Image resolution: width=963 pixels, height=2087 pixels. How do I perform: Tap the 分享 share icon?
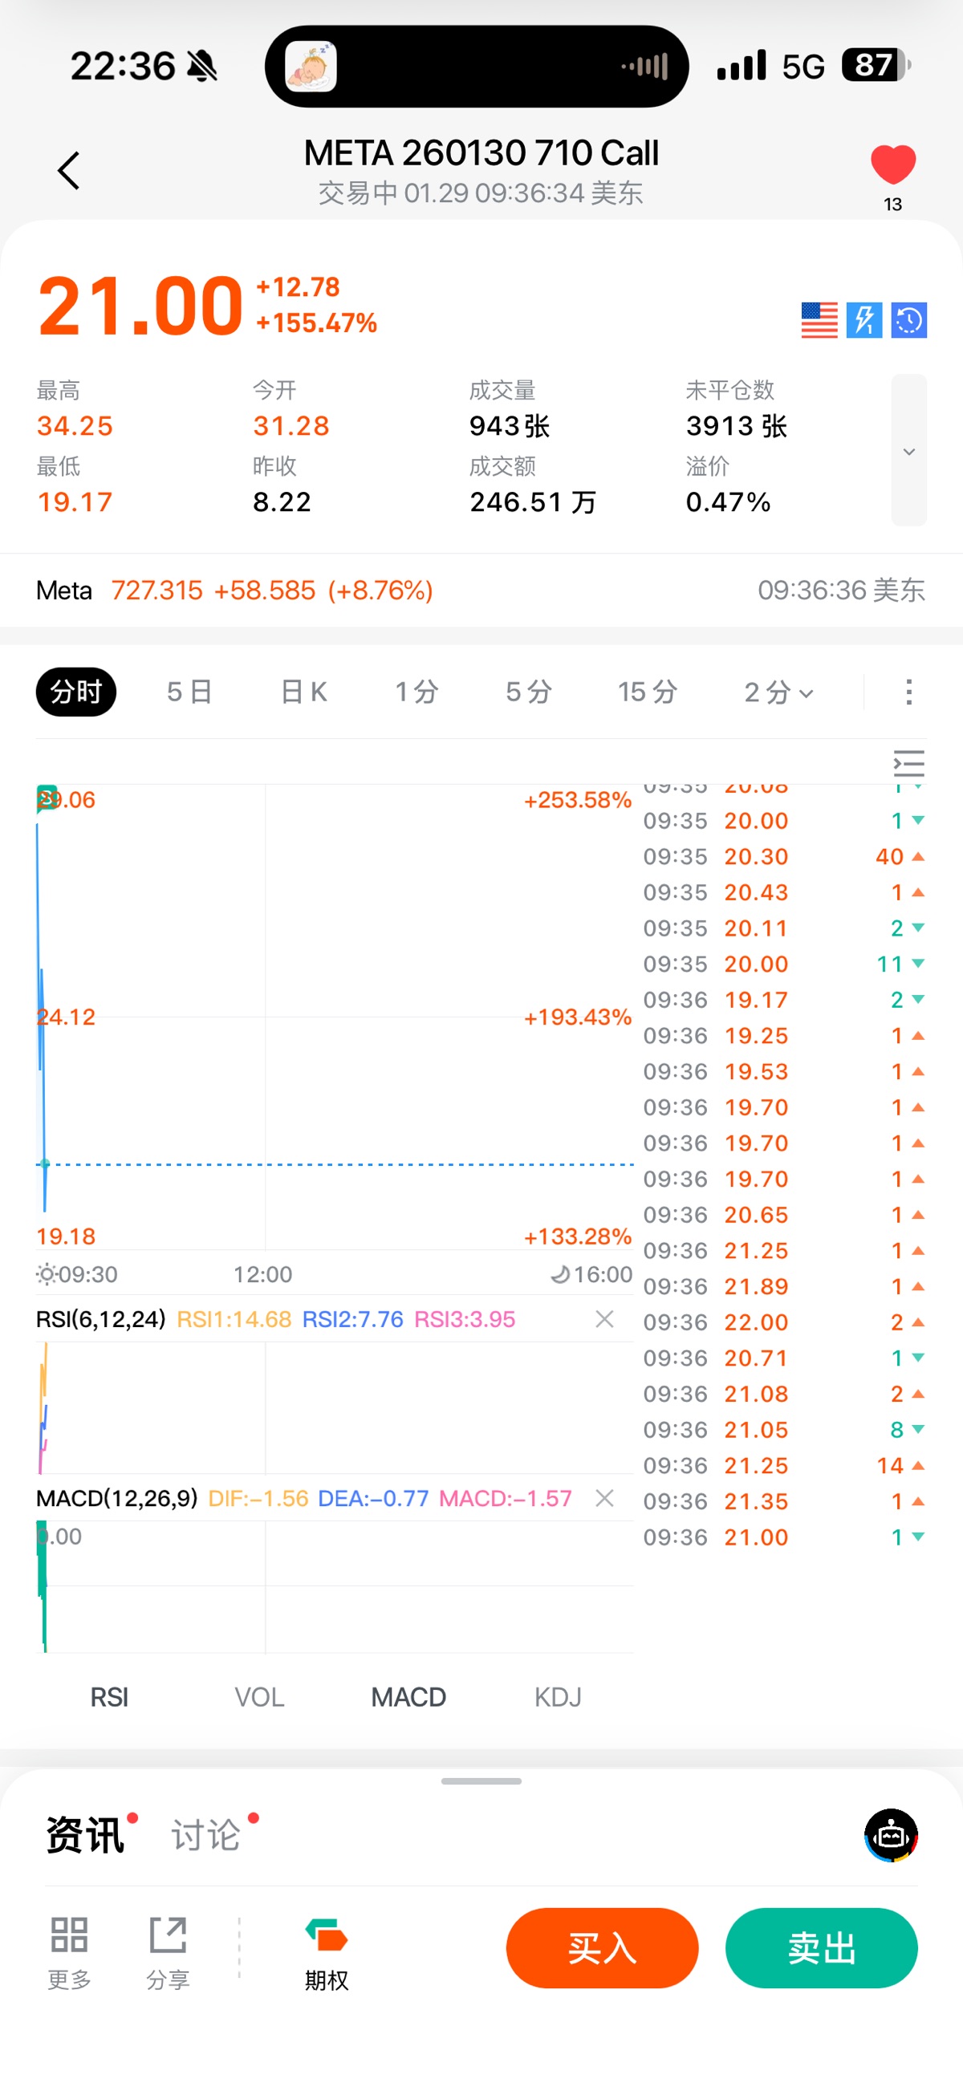coord(168,1951)
